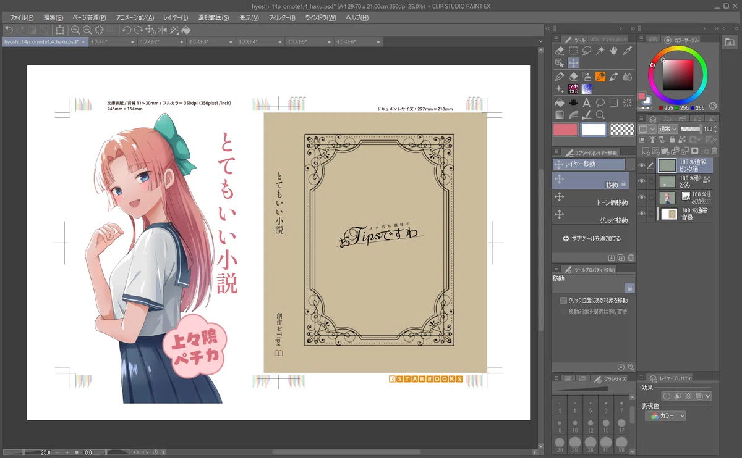742x458 pixels.
Task: Select the Zoom magnifier tool in tool palette
Action: coord(600,115)
